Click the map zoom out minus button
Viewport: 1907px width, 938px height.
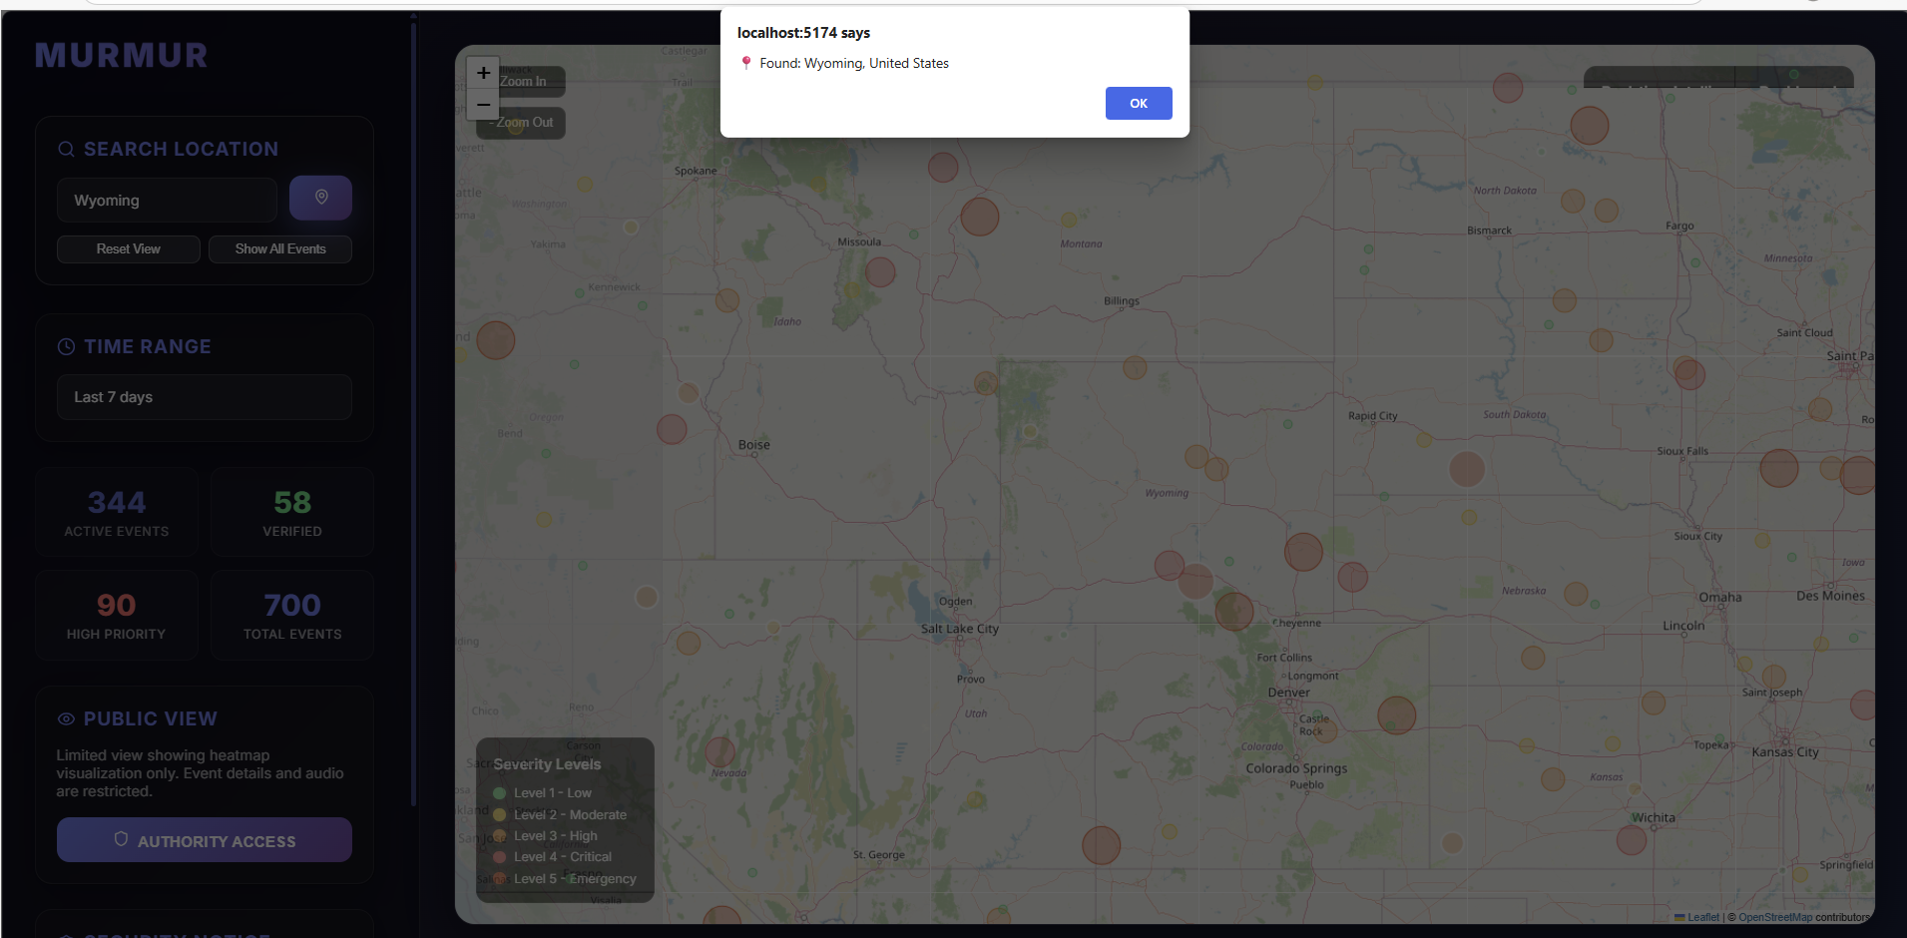(x=483, y=104)
